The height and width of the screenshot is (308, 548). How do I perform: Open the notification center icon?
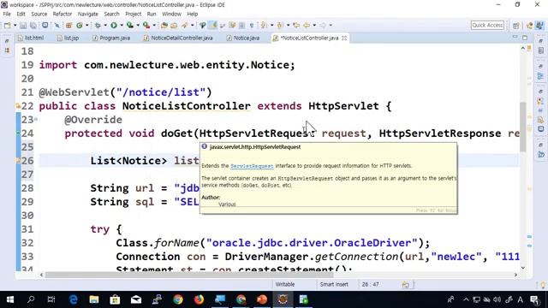point(534,299)
